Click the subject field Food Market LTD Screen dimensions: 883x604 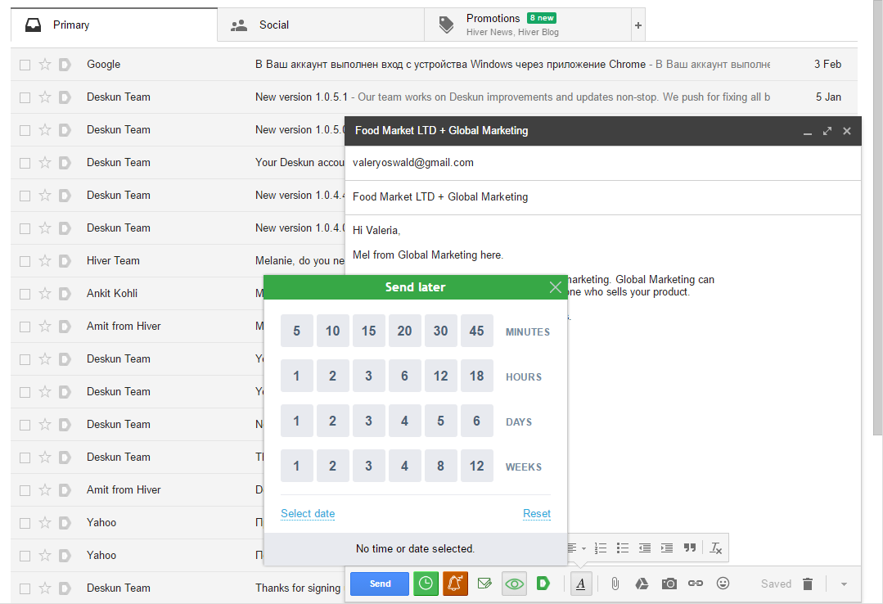click(603, 197)
